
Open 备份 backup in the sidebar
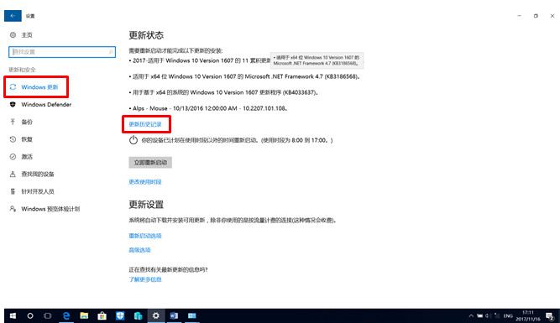point(22,122)
